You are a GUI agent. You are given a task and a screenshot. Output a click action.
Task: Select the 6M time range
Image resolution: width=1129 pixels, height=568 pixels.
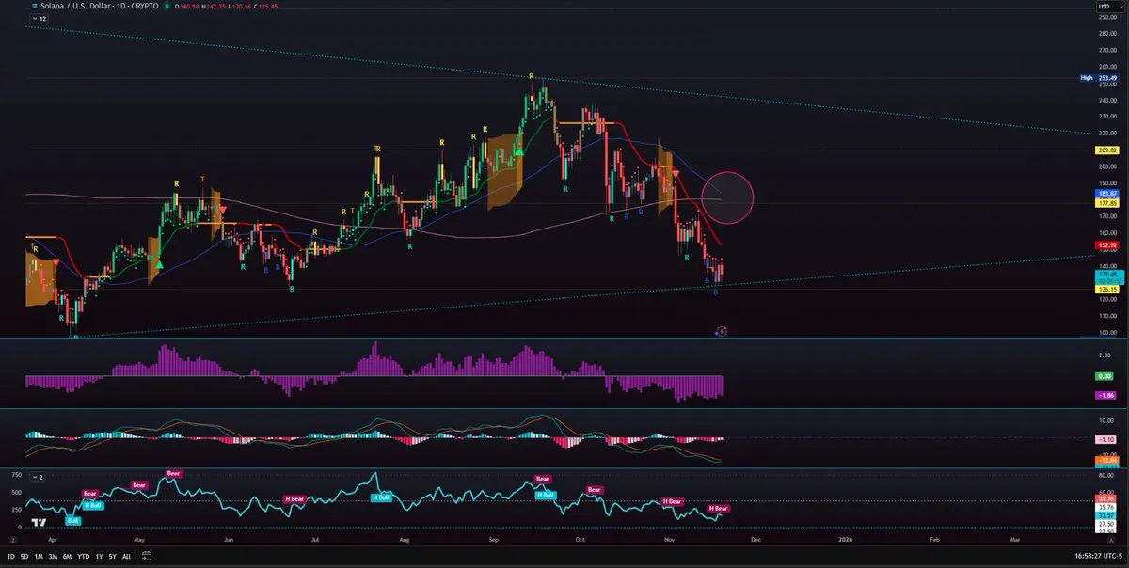(x=67, y=557)
